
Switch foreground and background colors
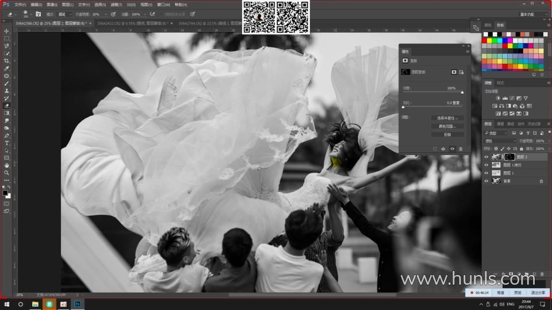pyautogui.click(x=9, y=187)
